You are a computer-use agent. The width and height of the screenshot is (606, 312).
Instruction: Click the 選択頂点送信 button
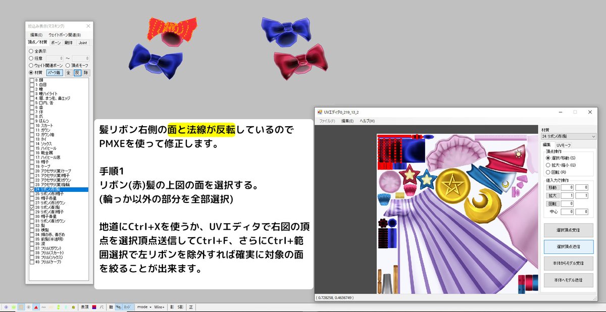(568, 247)
